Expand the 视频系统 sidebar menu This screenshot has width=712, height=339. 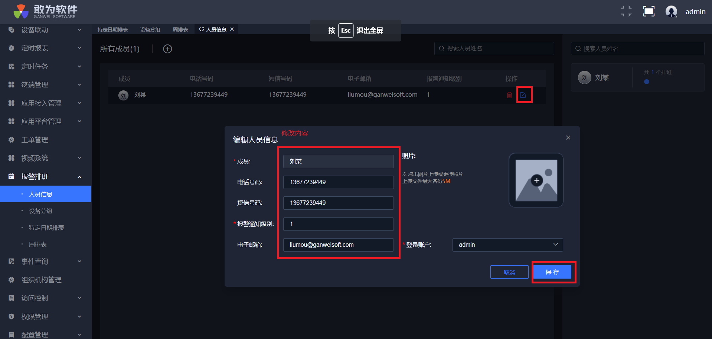tap(45, 158)
